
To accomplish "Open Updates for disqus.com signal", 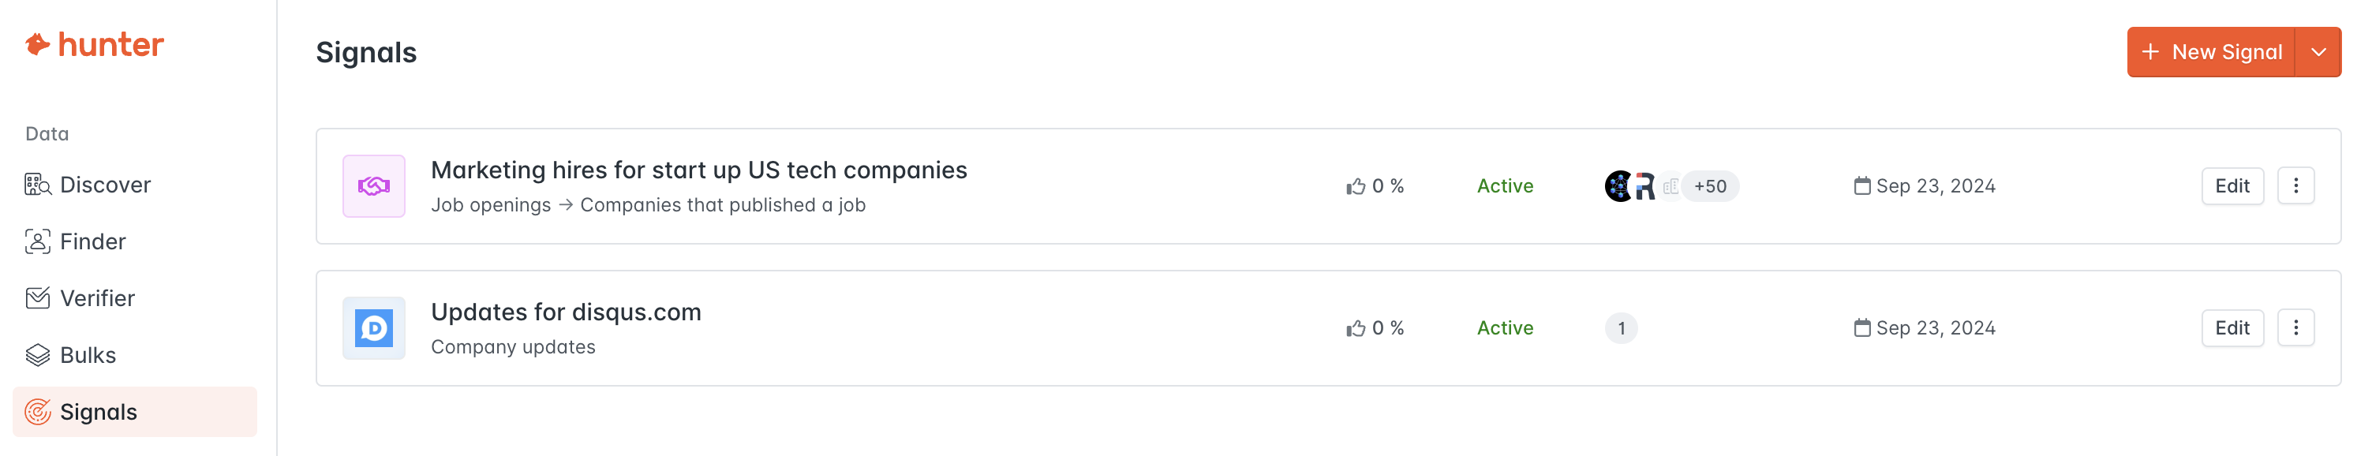I will 567,312.
